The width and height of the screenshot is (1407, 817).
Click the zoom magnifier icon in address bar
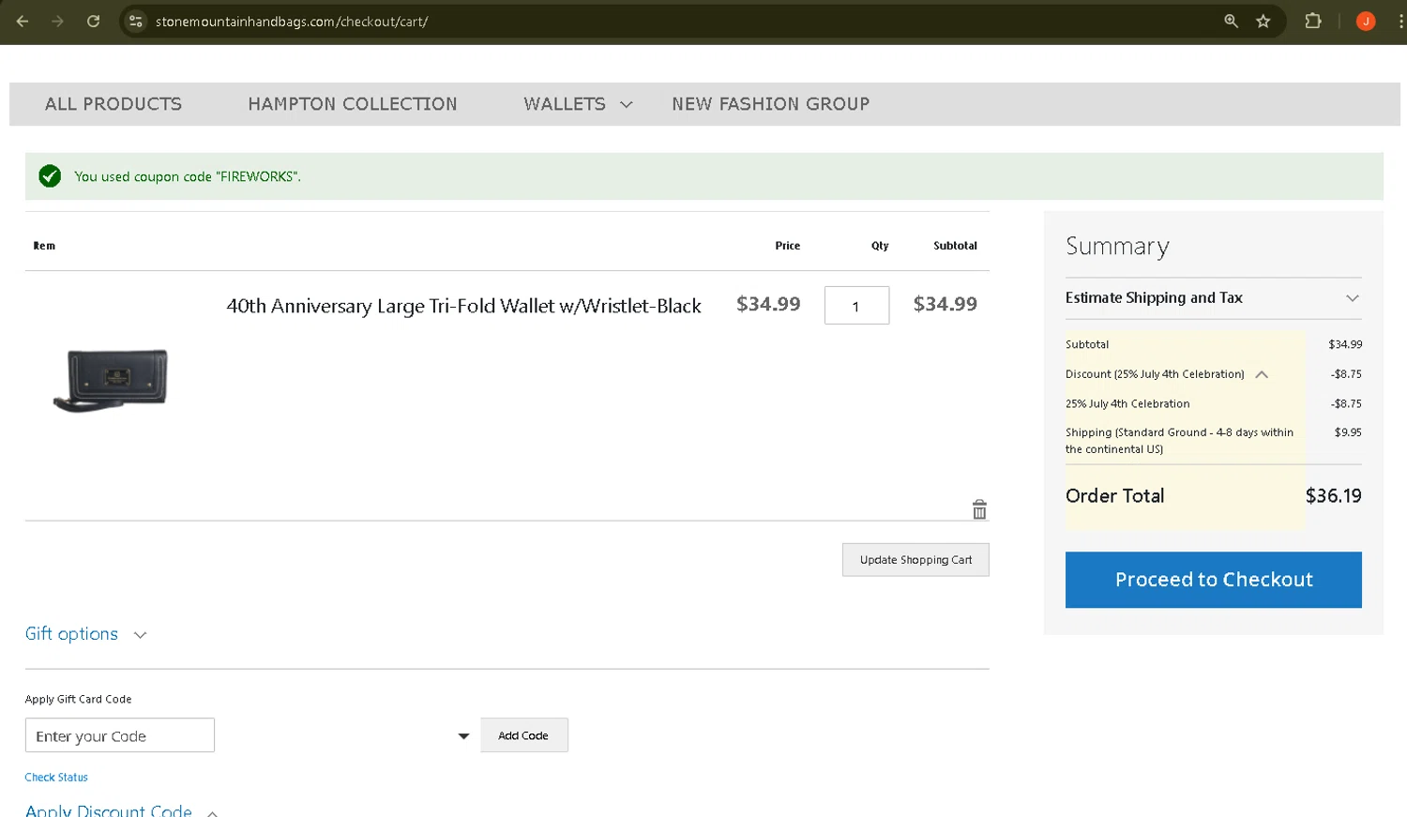(1231, 21)
